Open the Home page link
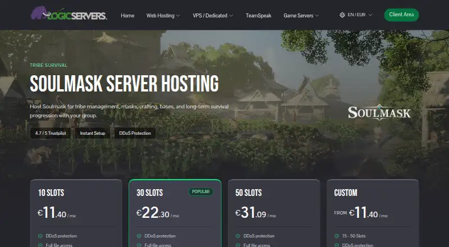This screenshot has height=247, width=449. coord(127,16)
